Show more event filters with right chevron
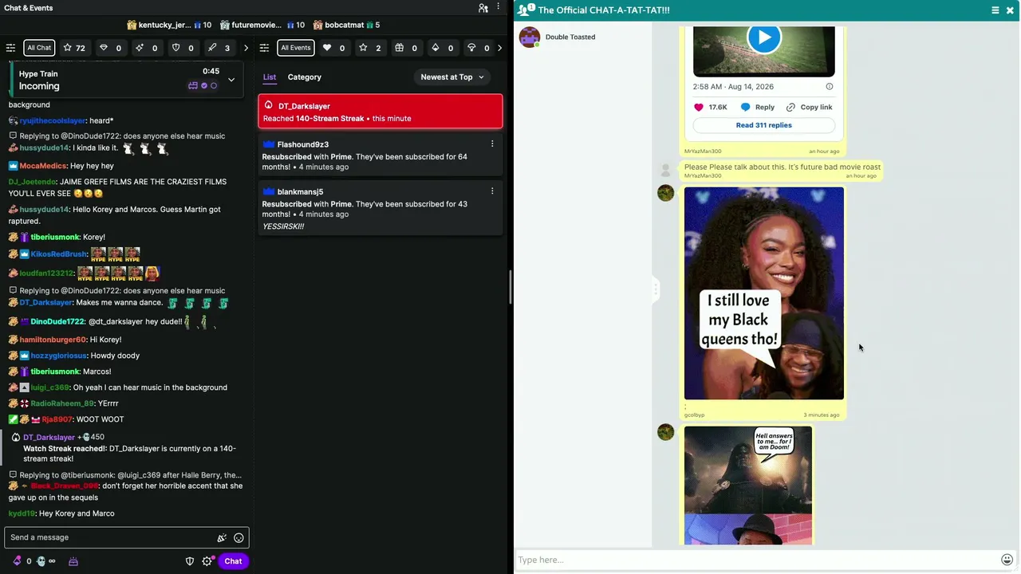The width and height of the screenshot is (1021, 574). pos(499,48)
